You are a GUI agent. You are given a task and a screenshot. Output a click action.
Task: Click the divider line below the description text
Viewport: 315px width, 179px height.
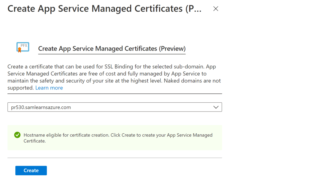[x=114, y=94]
